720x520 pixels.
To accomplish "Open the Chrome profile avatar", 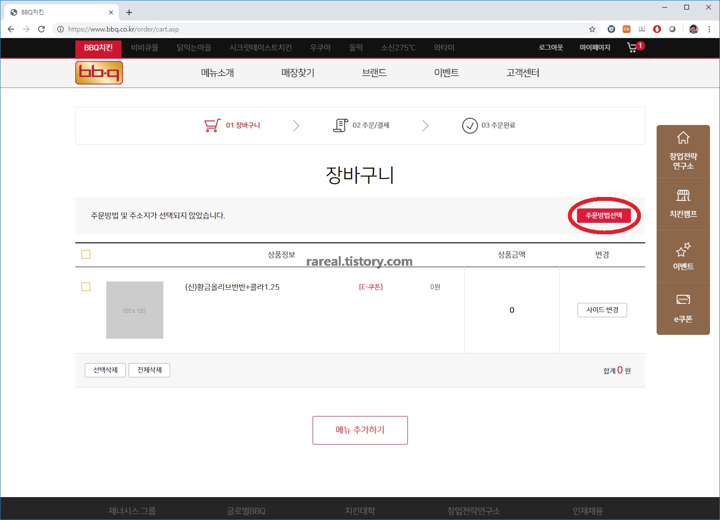I will tap(694, 29).
